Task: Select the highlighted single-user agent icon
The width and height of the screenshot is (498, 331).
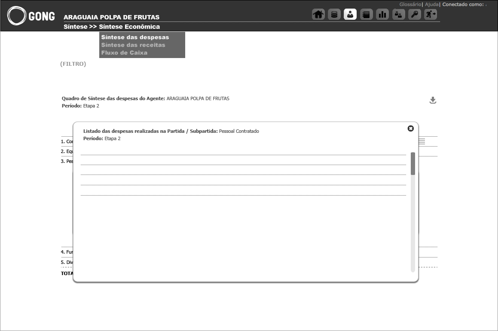Action: pos(350,14)
